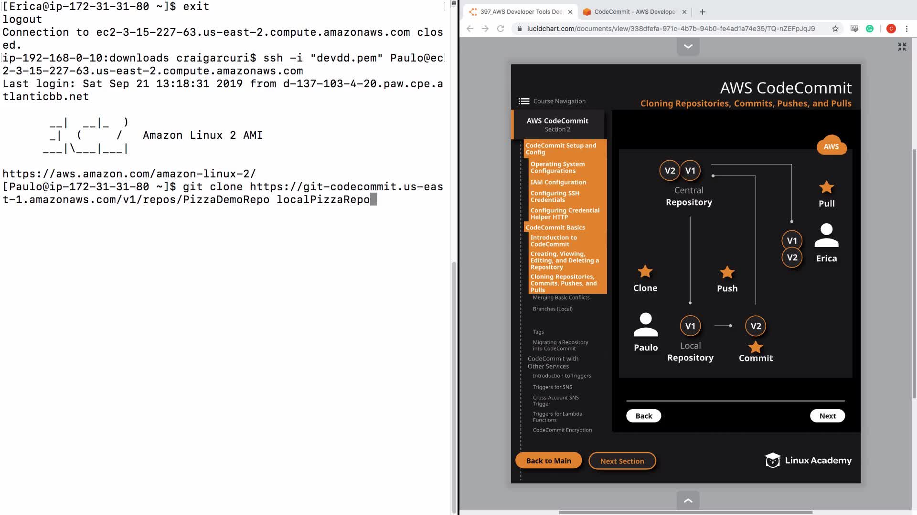Click the Push star icon
The width and height of the screenshot is (917, 515).
click(x=727, y=272)
